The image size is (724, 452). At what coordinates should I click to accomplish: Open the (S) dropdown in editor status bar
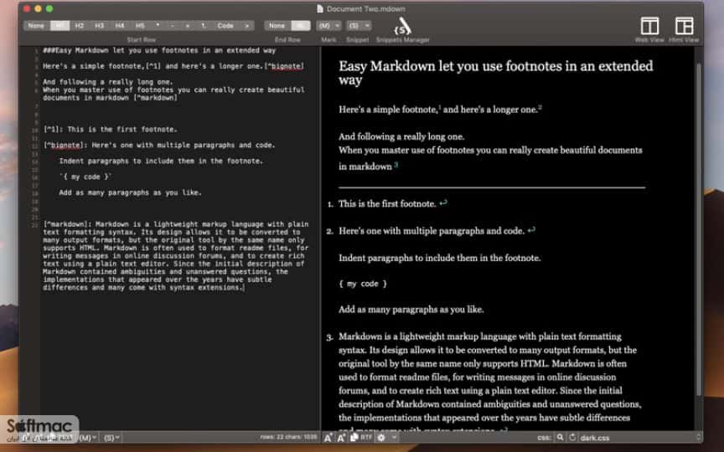click(111, 437)
